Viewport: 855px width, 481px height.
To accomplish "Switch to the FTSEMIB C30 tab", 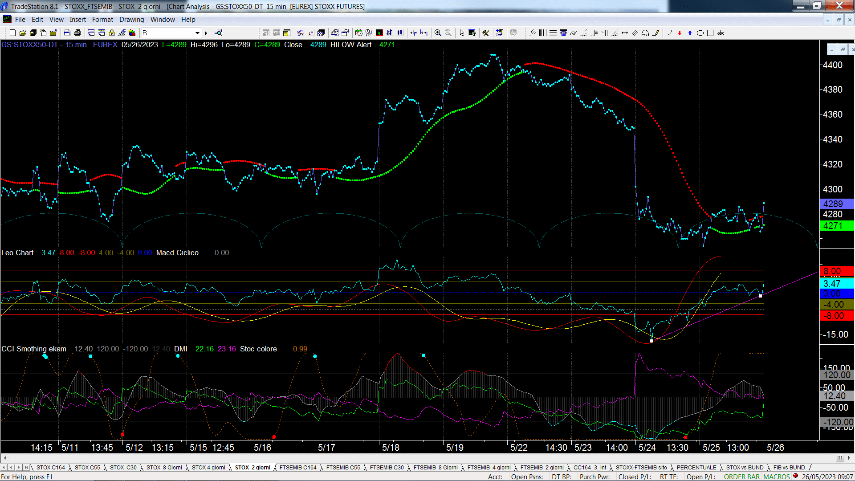I will tap(387, 467).
